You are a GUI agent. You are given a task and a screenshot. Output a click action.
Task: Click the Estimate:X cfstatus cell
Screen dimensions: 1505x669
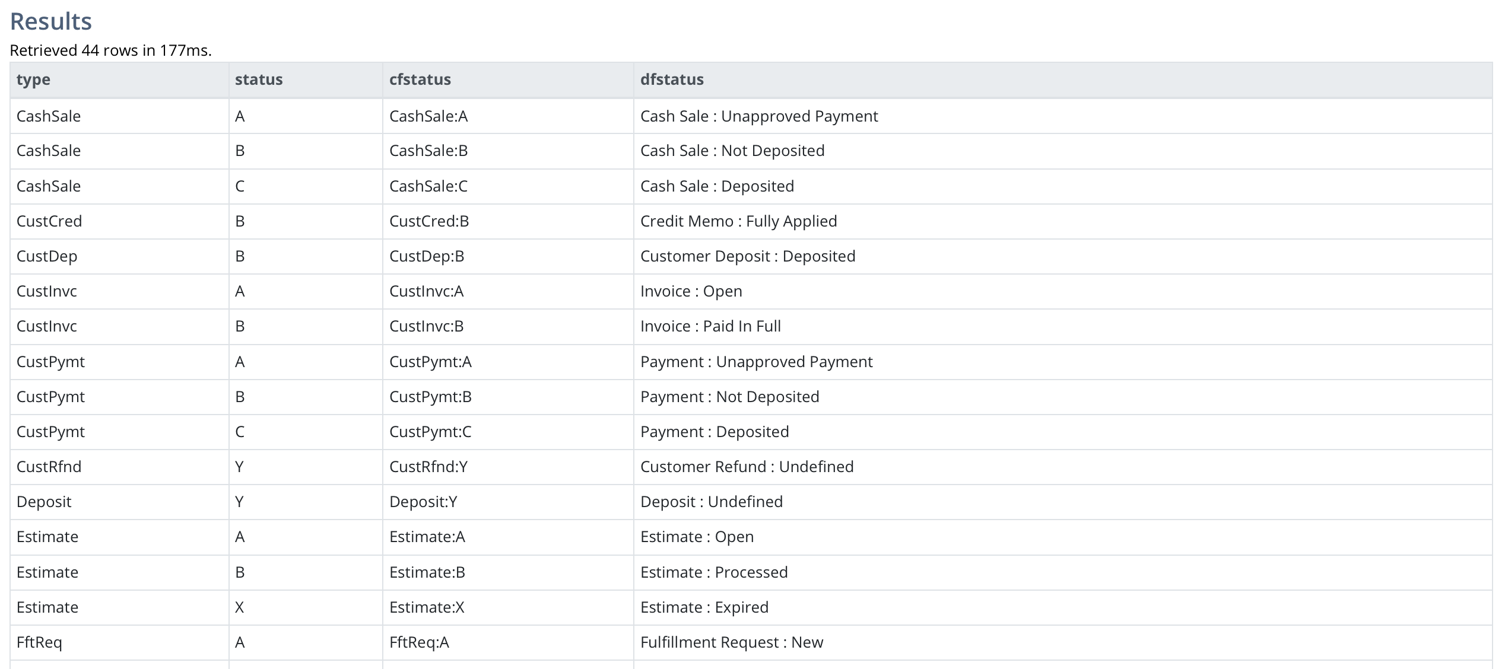pos(508,607)
